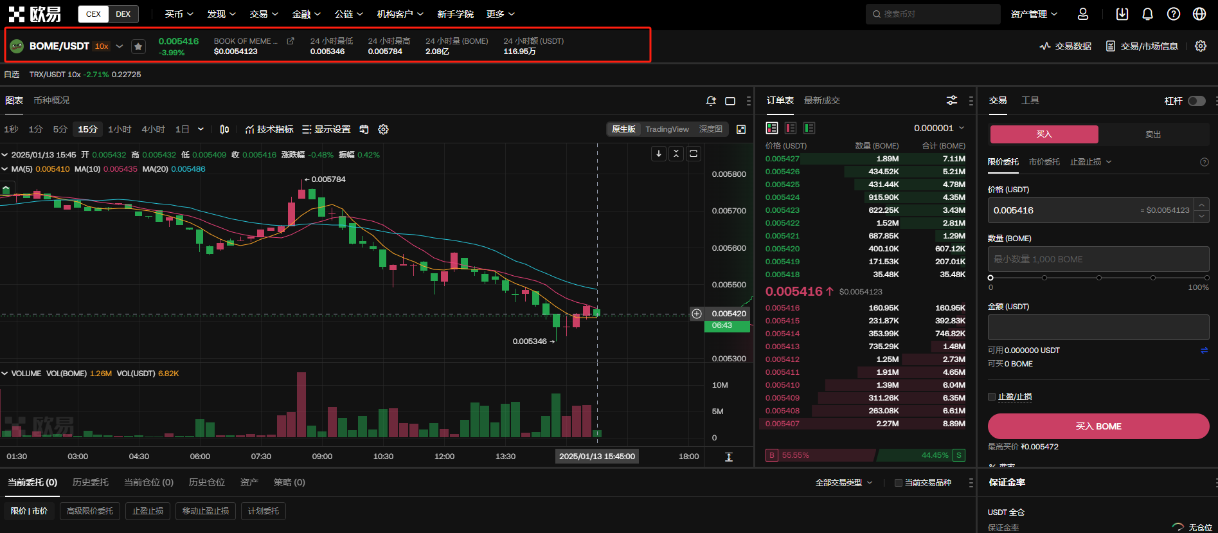The height and width of the screenshot is (533, 1218).
Task: Select the 1 hour interval
Action: pos(120,129)
